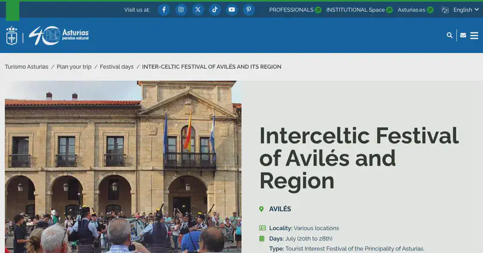Click the Interceltic Festival page heading
Image resolution: width=483 pixels, height=253 pixels.
coord(359,158)
